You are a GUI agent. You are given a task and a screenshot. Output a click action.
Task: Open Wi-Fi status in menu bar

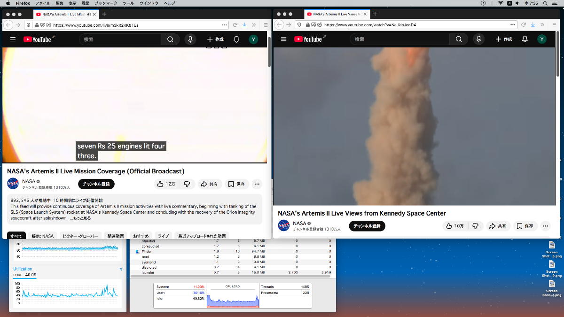coord(500,3)
